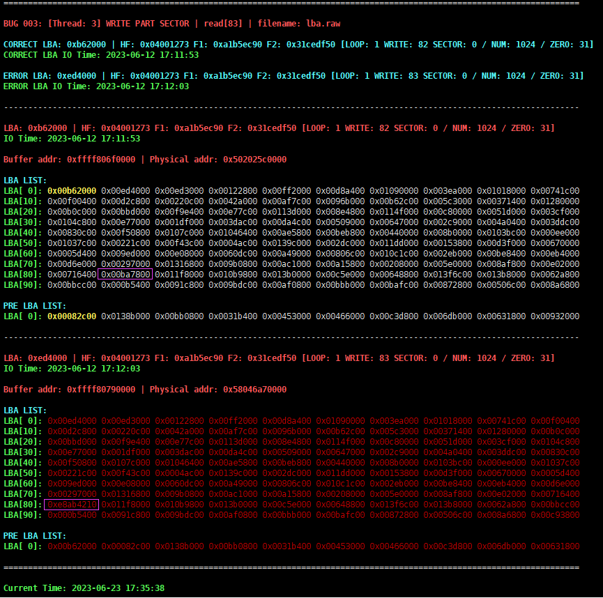Click the red 0x00631800 value
Image resolution: width=603 pixels, height=598 pixels.
coord(555,546)
